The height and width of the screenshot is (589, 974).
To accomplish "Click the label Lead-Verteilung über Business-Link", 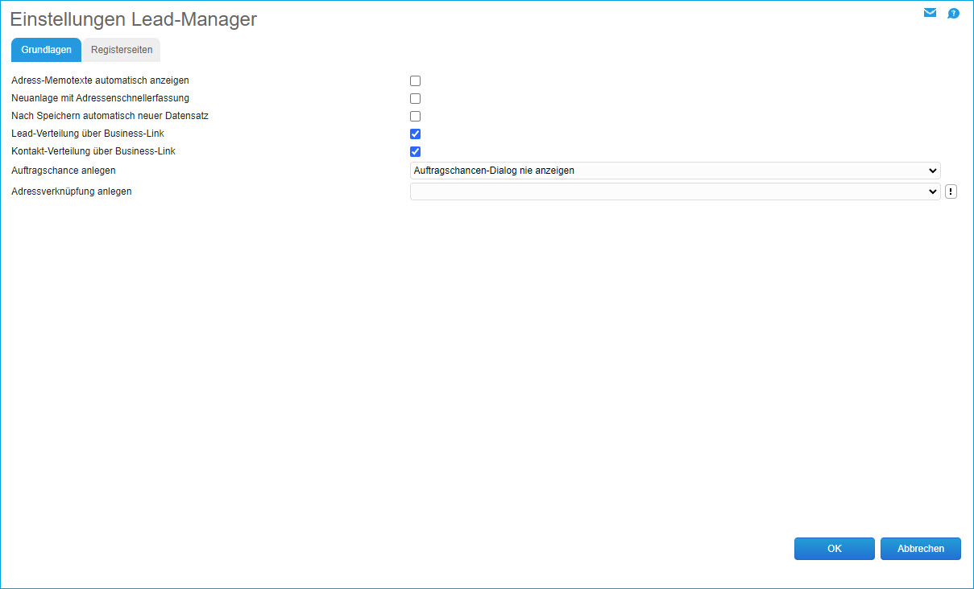I will click(x=87, y=134).
